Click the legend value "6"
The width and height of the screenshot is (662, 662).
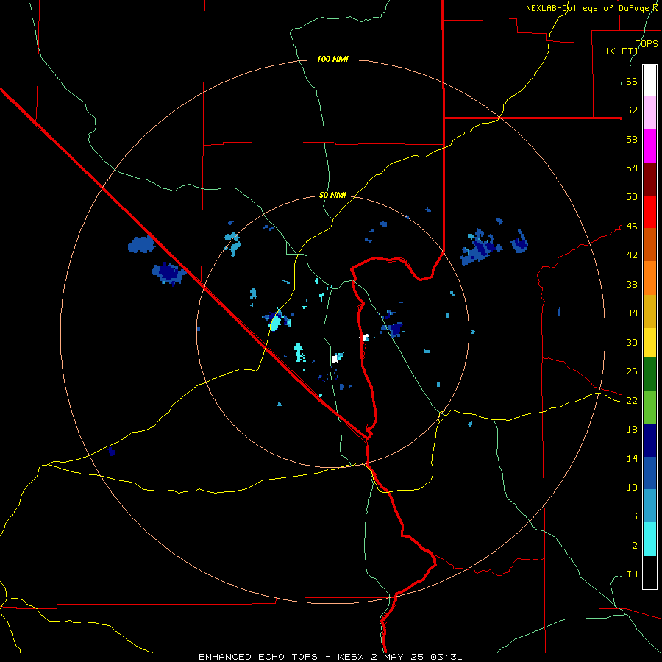(x=634, y=516)
